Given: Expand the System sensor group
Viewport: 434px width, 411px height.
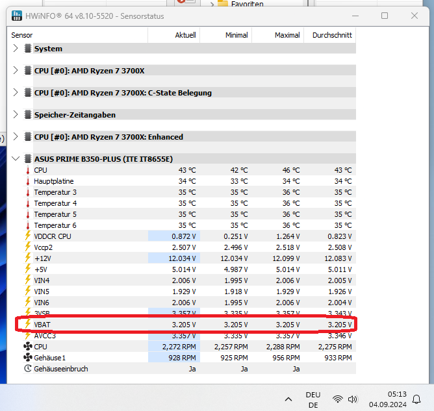Looking at the screenshot, I should pos(16,49).
